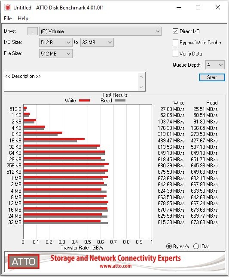This screenshot has height=277, width=229.
Task: Click the 52.85 MB/s write value
Action: [172, 115]
